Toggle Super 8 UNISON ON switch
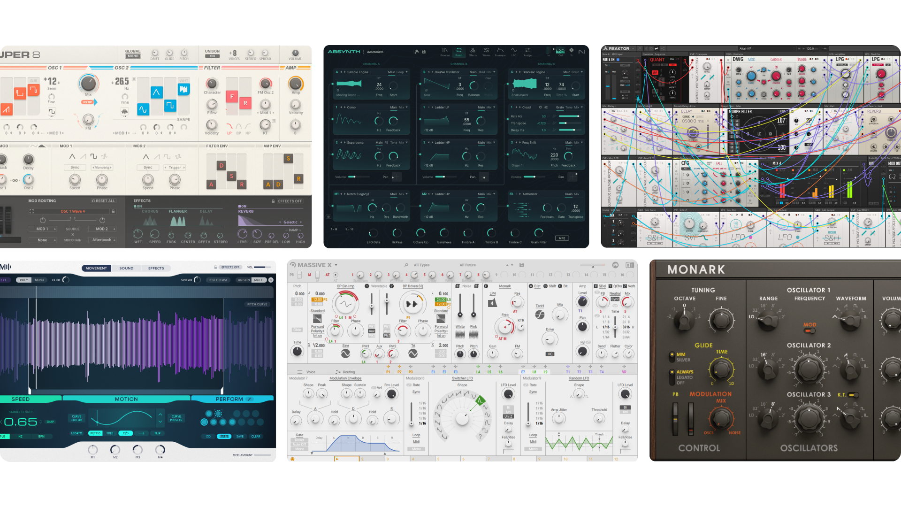 point(212,56)
